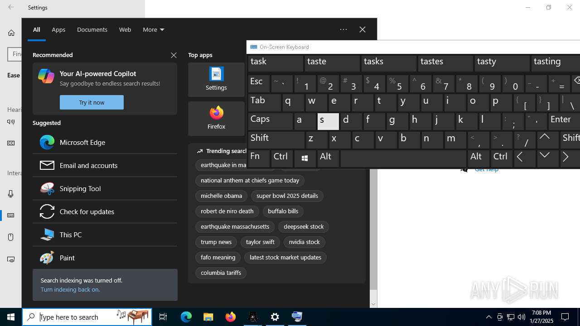
Task: Toggle left Ctrl key on on-screen keyboard
Action: coord(282,159)
